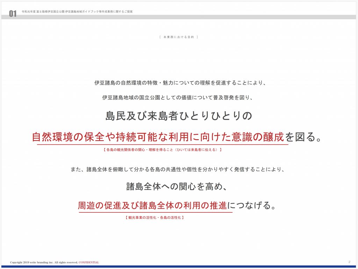Screen dimensions: 358x269
Task: Click the red headline 自然環境の保全や持続可能な利用
Action: 158,137
